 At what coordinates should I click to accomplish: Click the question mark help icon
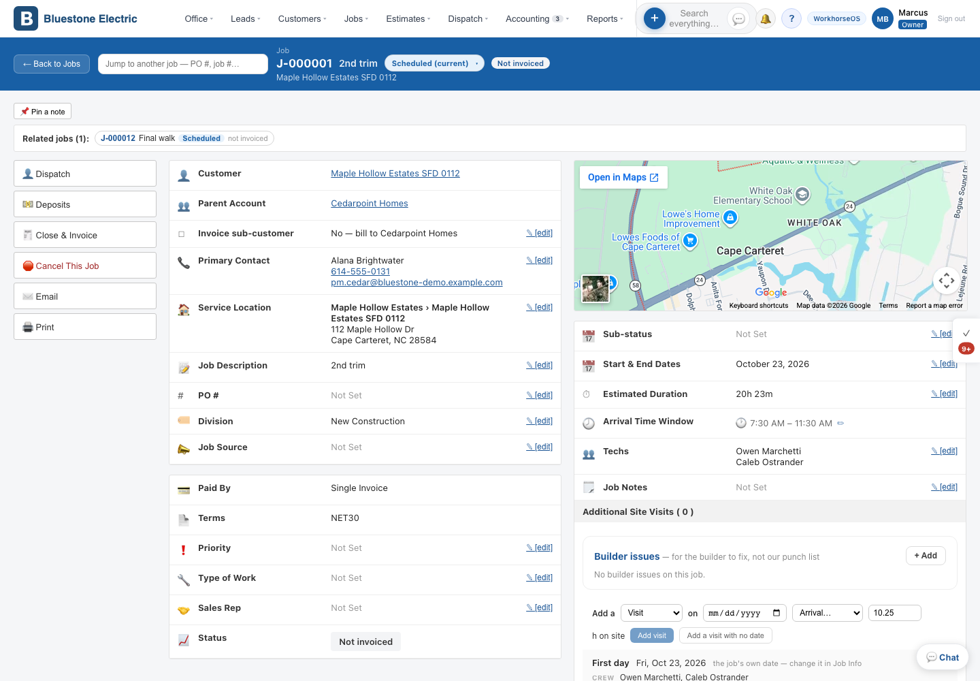791,18
